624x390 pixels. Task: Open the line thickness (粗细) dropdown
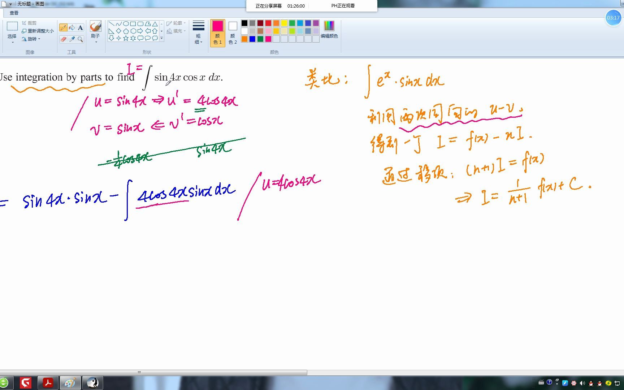(x=198, y=32)
